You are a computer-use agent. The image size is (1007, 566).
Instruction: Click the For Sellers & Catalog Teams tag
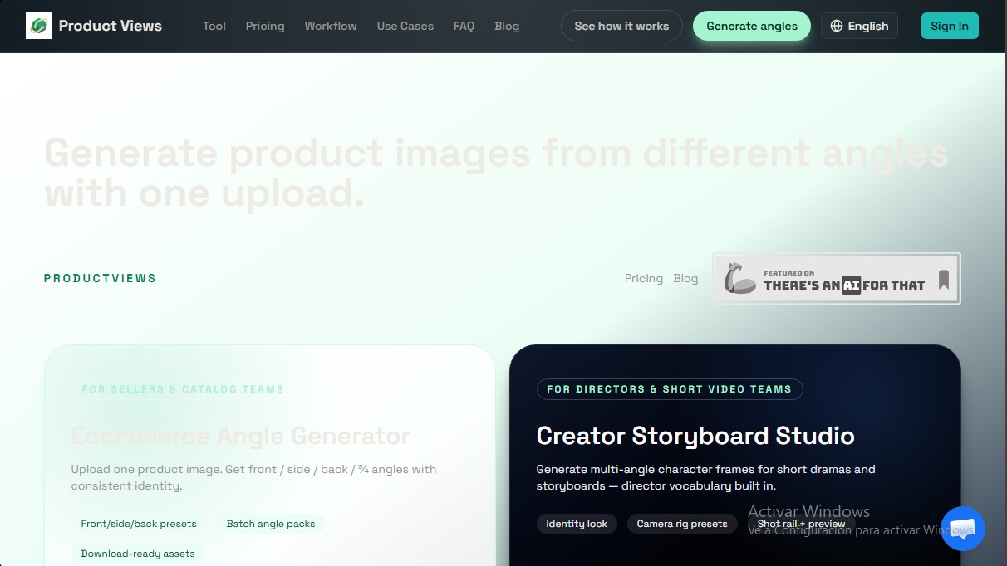(x=183, y=388)
